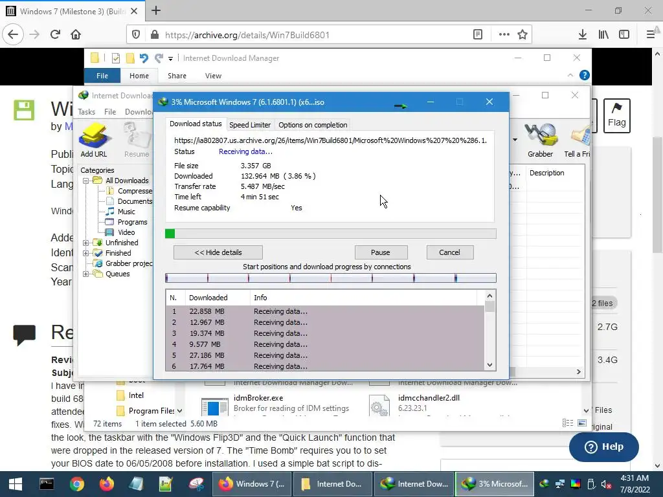Open Explorer quick access toolbar dropdown
Image resolution: width=663 pixels, height=497 pixels.
[170, 59]
